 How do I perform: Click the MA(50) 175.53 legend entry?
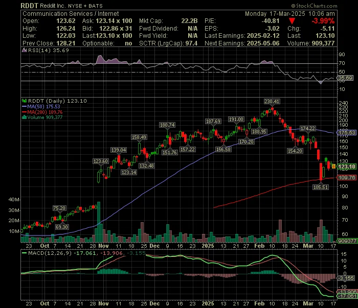(41, 106)
